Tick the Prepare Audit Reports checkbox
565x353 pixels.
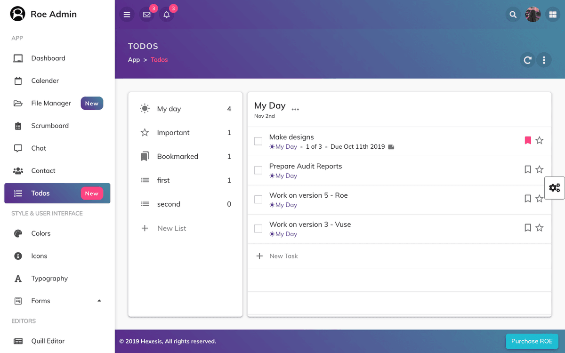258,170
